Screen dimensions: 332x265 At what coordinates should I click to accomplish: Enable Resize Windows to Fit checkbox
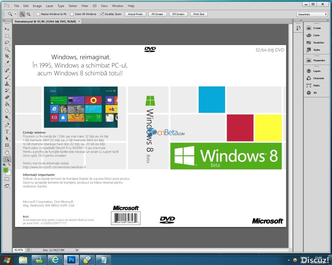[x=38, y=14]
